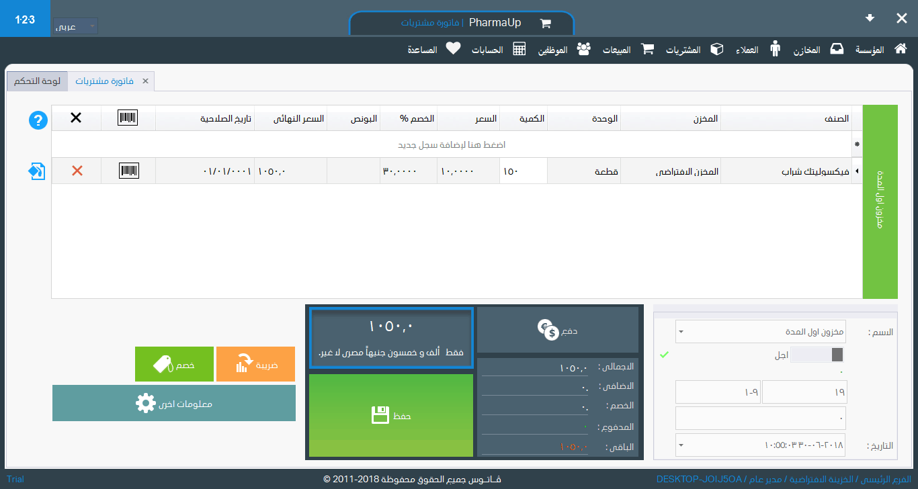
Task: Open the المؤسسة home menu
Action: [x=880, y=50]
